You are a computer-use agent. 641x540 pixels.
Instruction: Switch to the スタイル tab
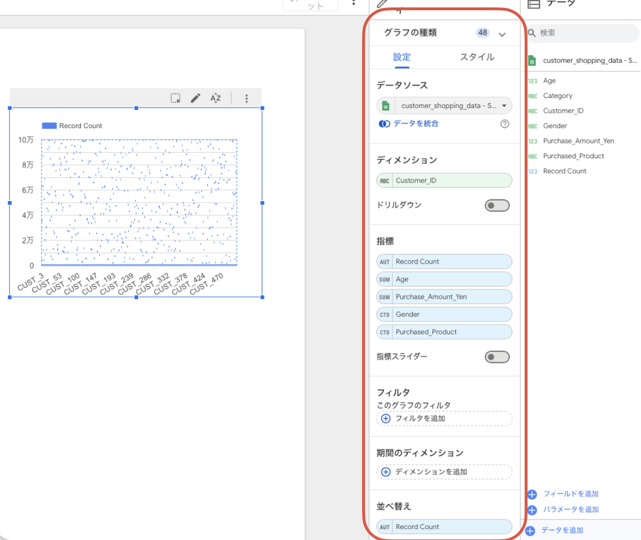pyautogui.click(x=477, y=57)
